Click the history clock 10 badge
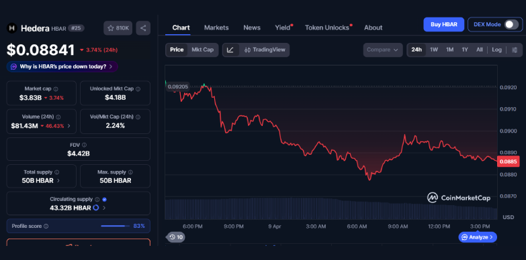The height and width of the screenshot is (260, 526). (x=176, y=237)
